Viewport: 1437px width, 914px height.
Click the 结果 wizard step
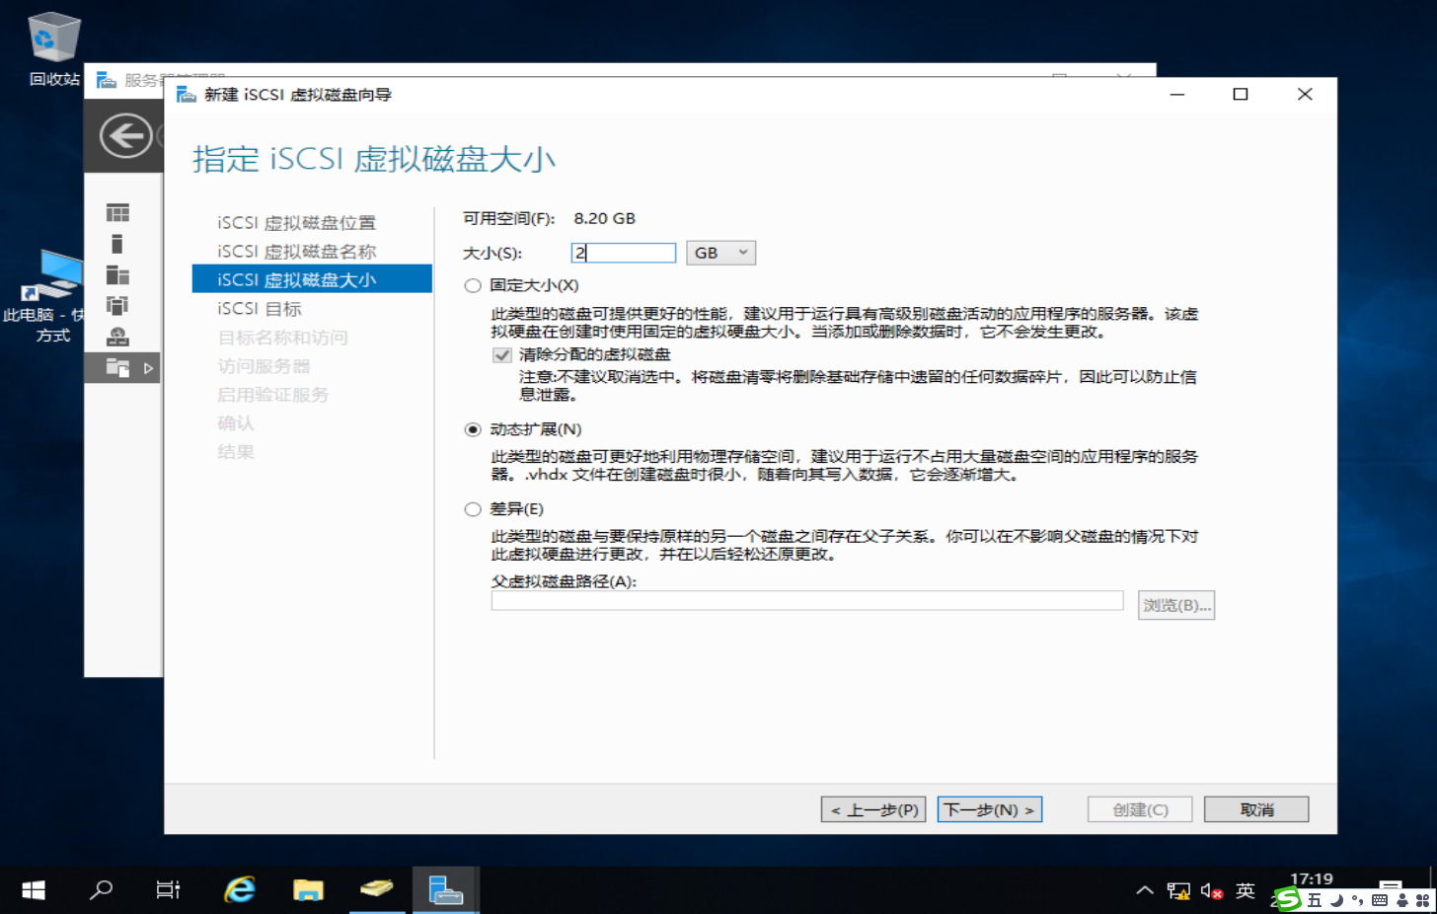tap(236, 452)
